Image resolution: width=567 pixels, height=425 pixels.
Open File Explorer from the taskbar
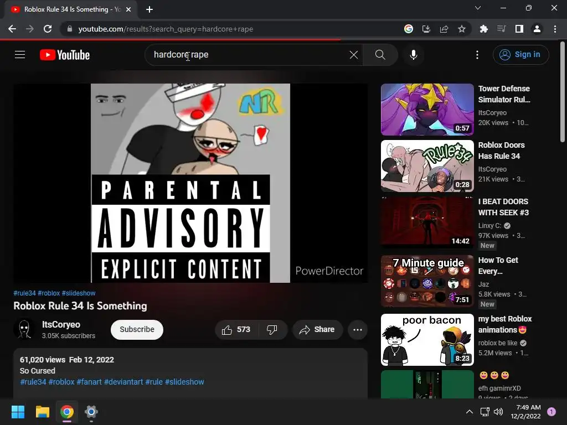pos(42,412)
